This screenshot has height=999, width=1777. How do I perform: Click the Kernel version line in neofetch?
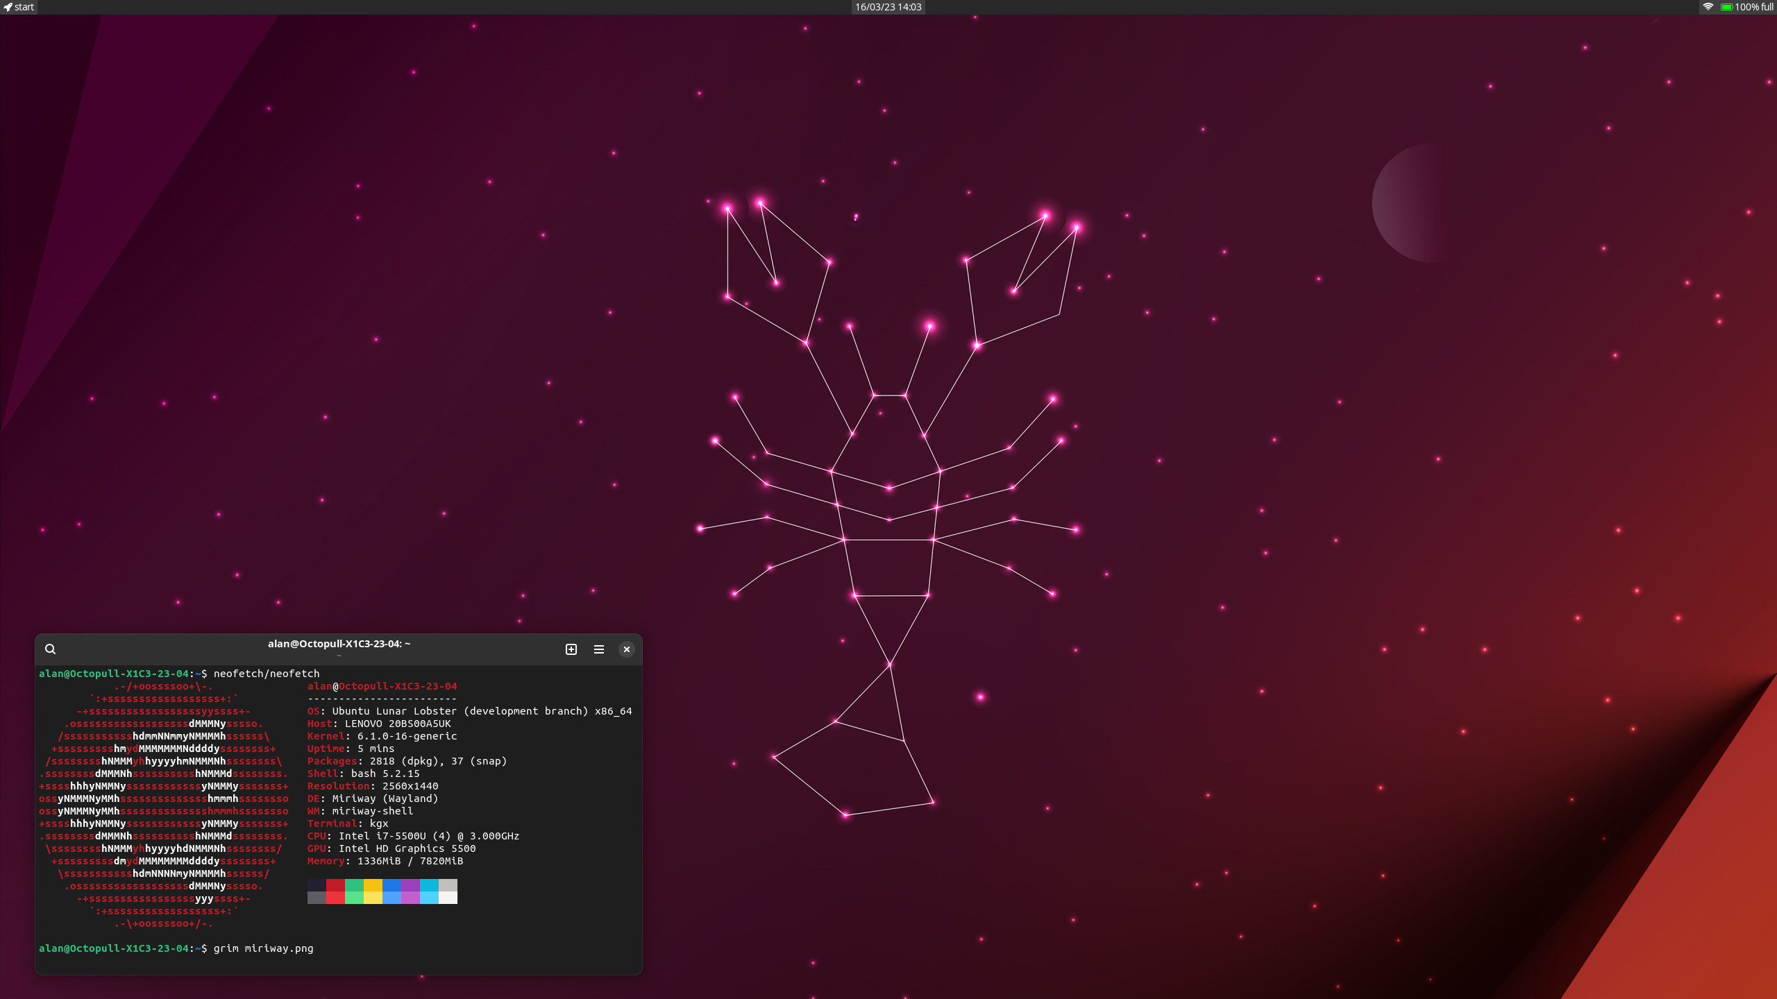[382, 736]
